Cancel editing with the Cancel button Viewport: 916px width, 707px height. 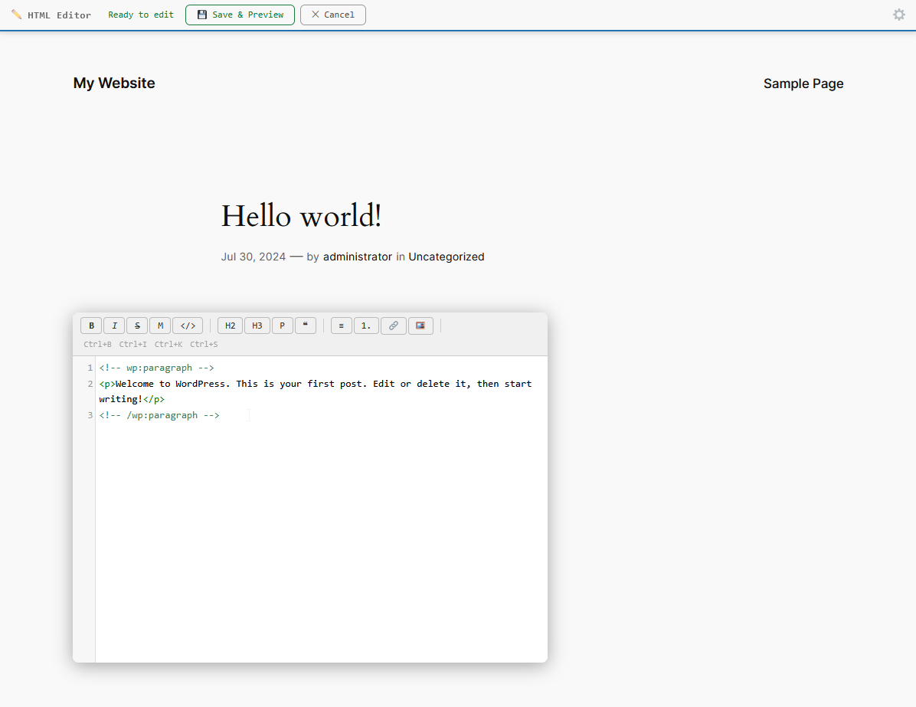click(x=332, y=15)
